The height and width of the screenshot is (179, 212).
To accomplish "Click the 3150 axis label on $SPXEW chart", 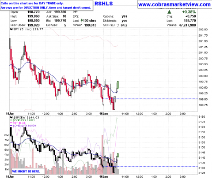I will (x=202, y=147).
